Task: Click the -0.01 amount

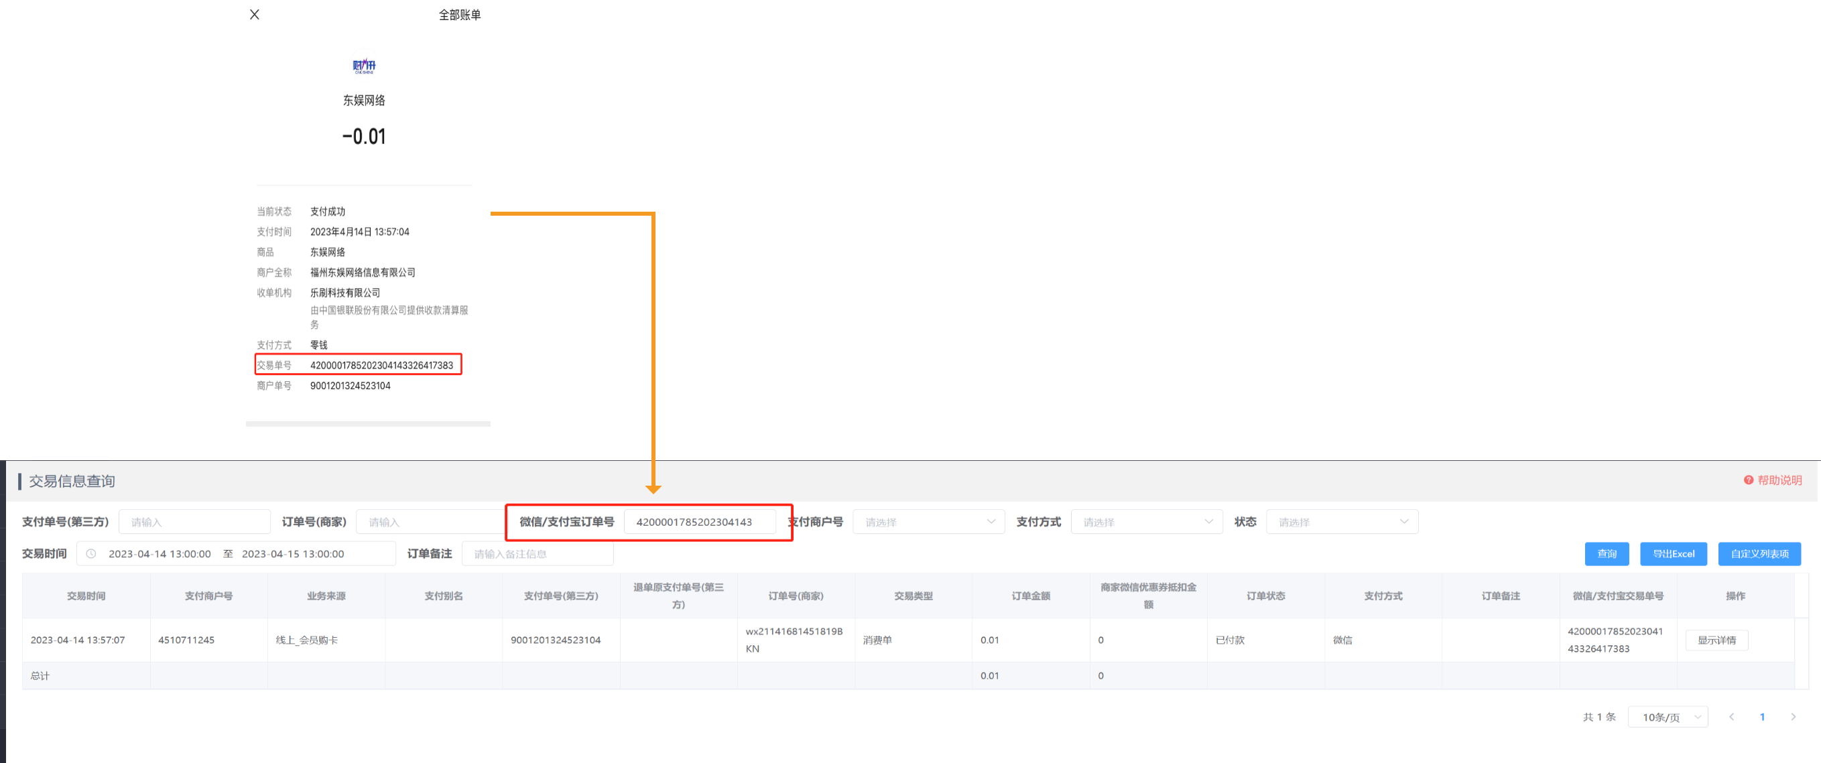Action: (x=364, y=137)
